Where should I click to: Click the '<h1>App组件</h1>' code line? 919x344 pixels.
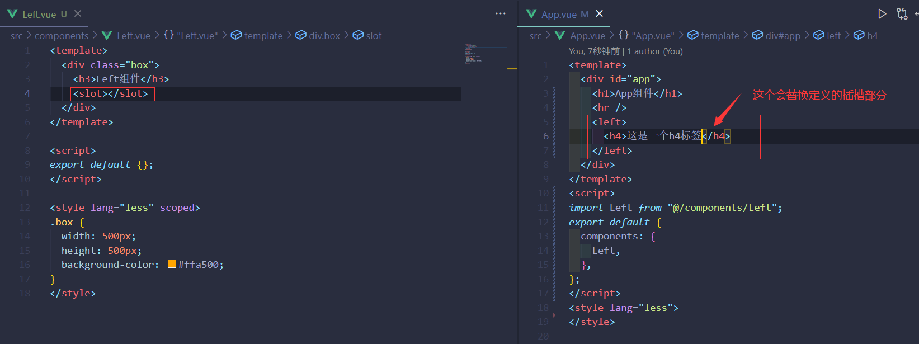point(637,93)
